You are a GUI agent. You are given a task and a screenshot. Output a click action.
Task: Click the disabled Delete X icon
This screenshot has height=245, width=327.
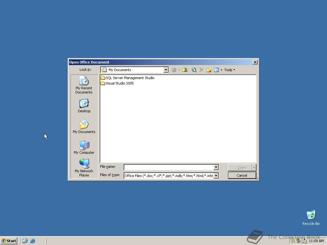201,70
